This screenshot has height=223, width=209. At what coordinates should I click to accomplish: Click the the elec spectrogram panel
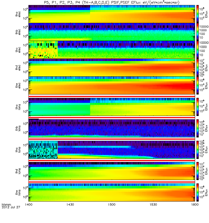112,86
